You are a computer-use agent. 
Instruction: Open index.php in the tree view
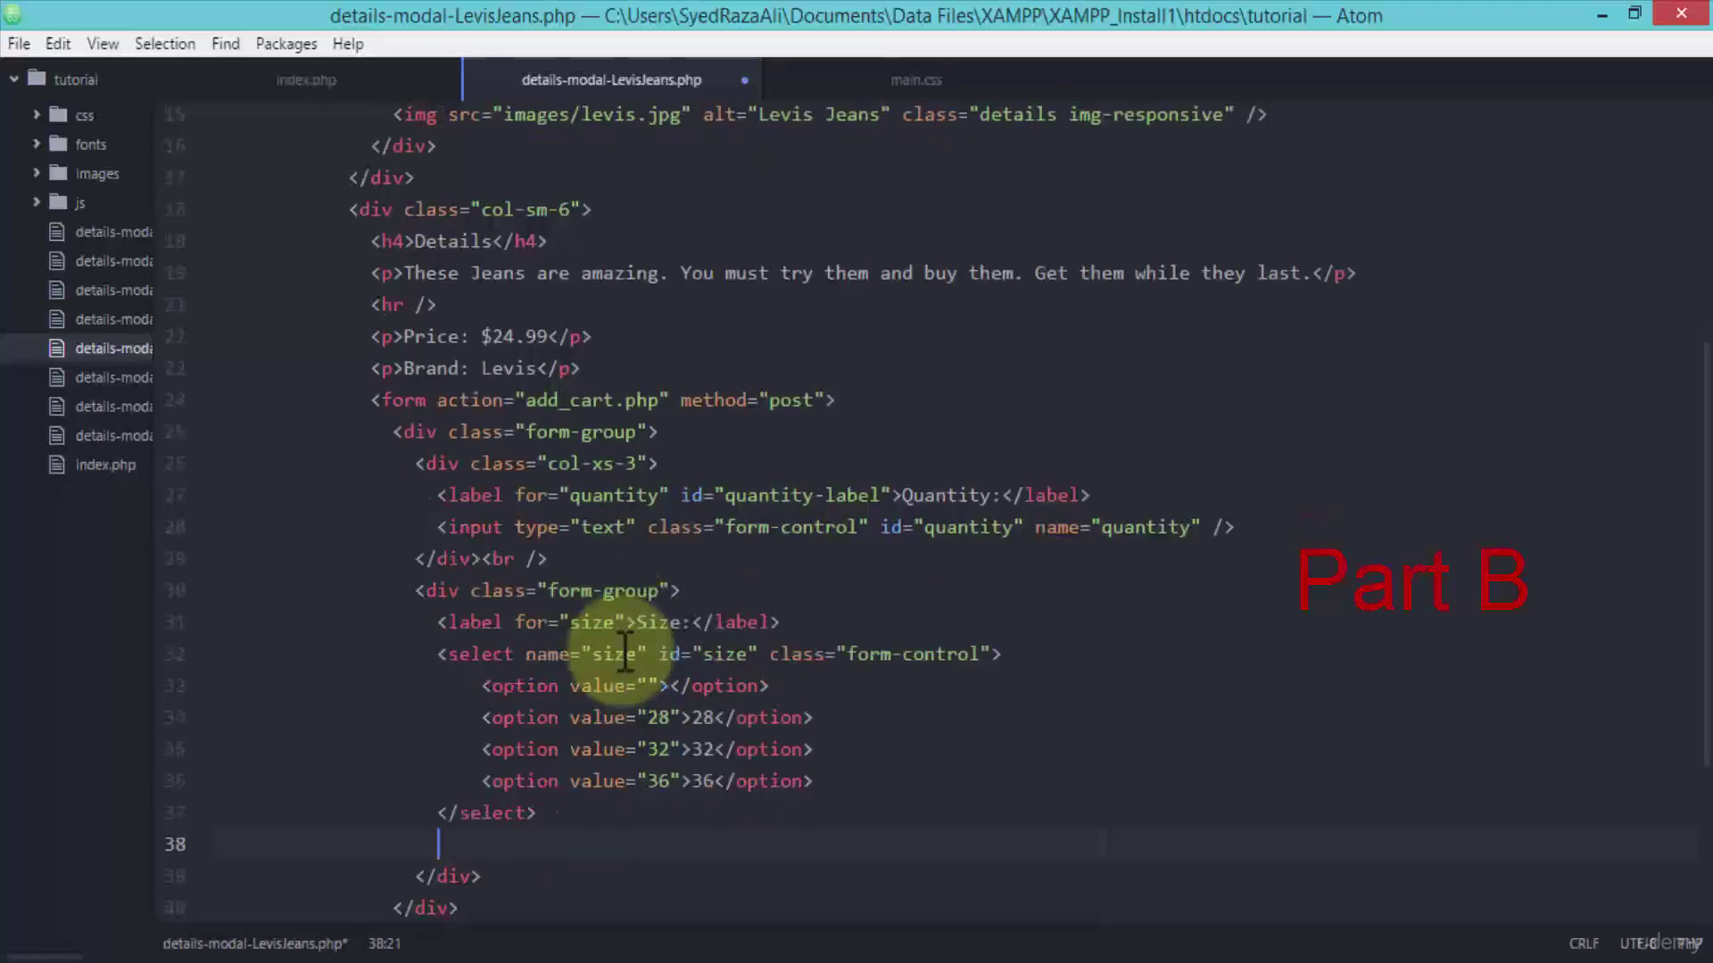click(x=105, y=465)
